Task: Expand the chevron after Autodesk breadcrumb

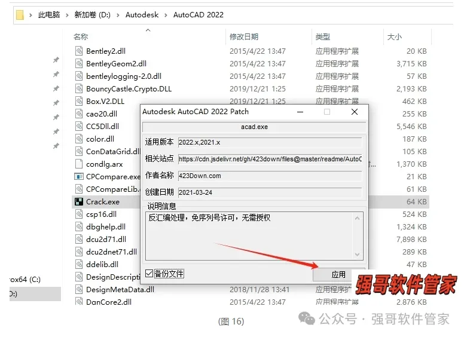Action: [166, 15]
